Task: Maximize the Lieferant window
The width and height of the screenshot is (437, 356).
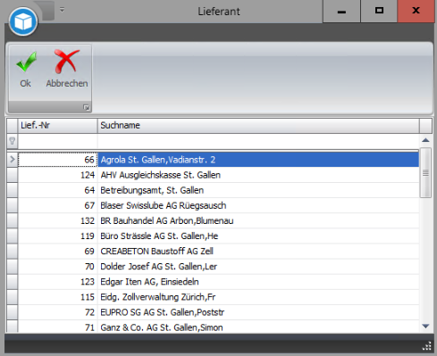Action: point(379,12)
